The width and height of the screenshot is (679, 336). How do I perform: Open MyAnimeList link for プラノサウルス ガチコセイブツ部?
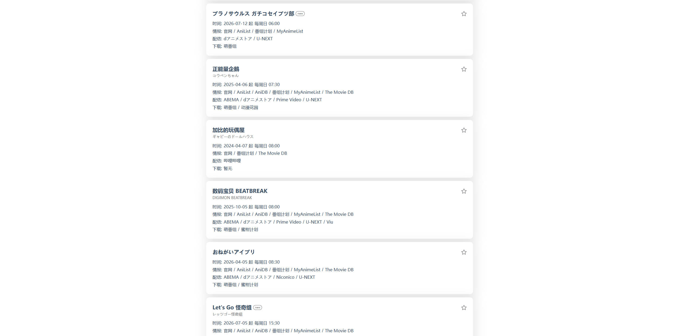tap(290, 31)
